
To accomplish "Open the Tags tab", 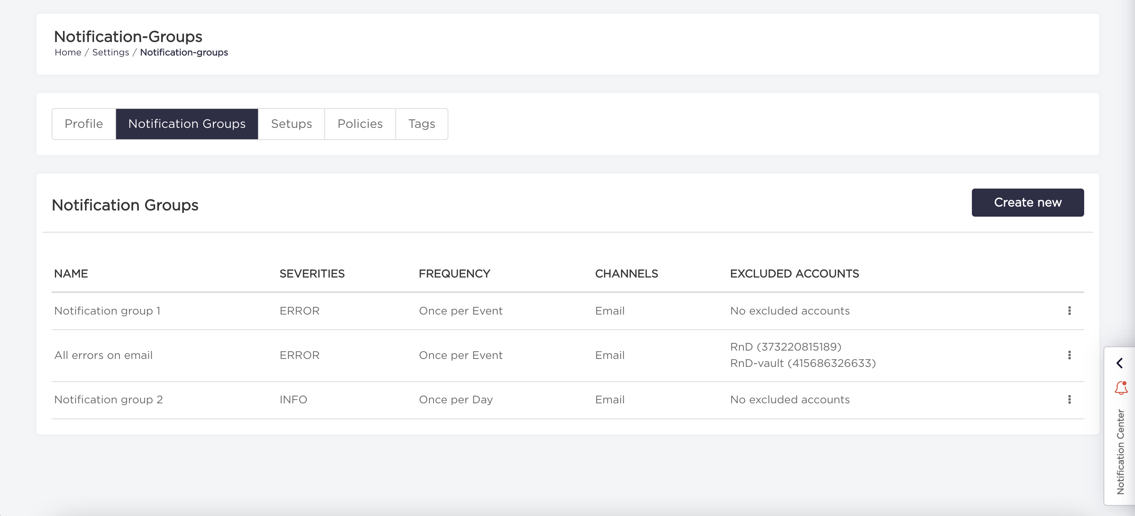I will 421,124.
